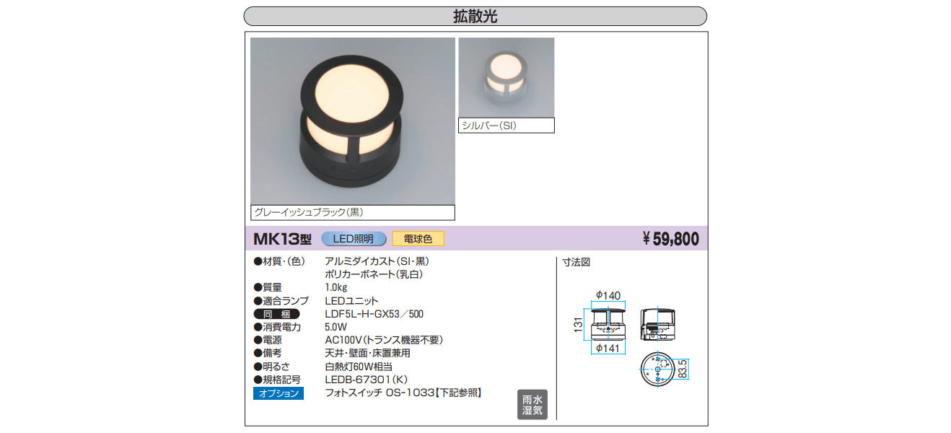Click the フォトスイッチ OS-1033 option text

403,393
